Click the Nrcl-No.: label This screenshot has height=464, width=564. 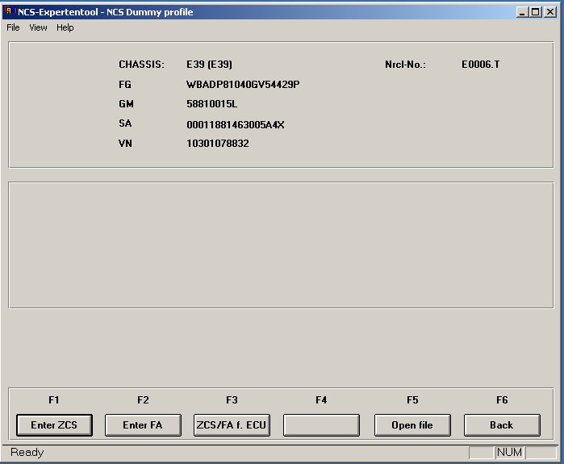(405, 65)
